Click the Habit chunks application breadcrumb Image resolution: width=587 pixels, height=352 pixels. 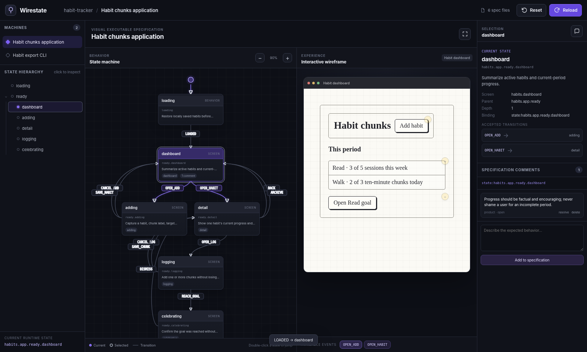click(130, 10)
